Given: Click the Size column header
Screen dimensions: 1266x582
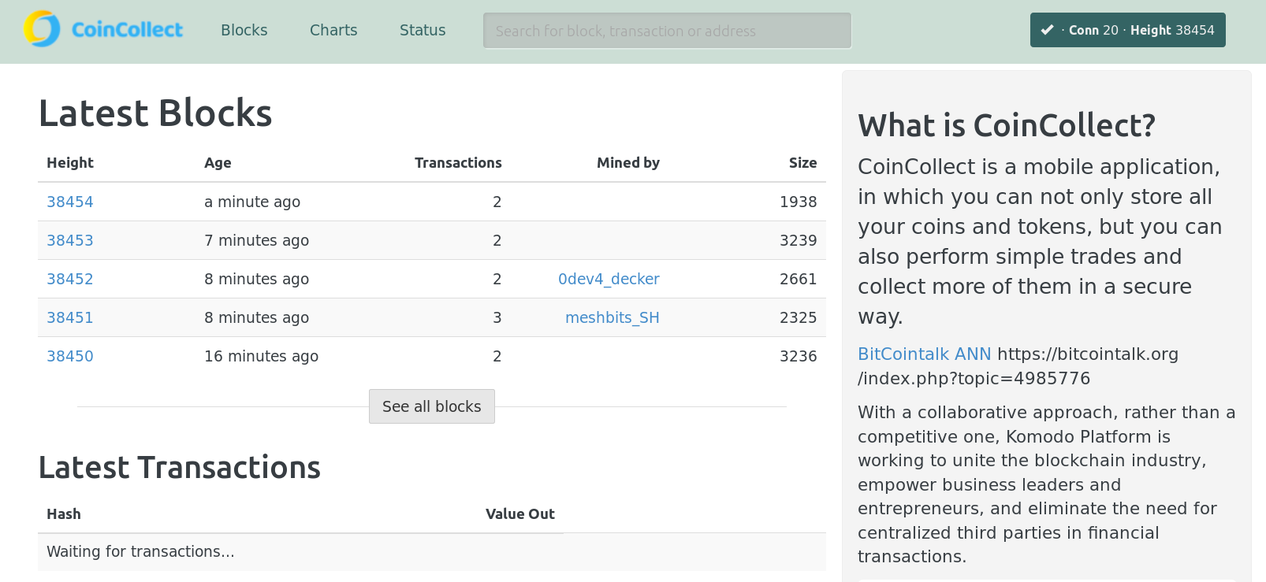Looking at the screenshot, I should 803,163.
